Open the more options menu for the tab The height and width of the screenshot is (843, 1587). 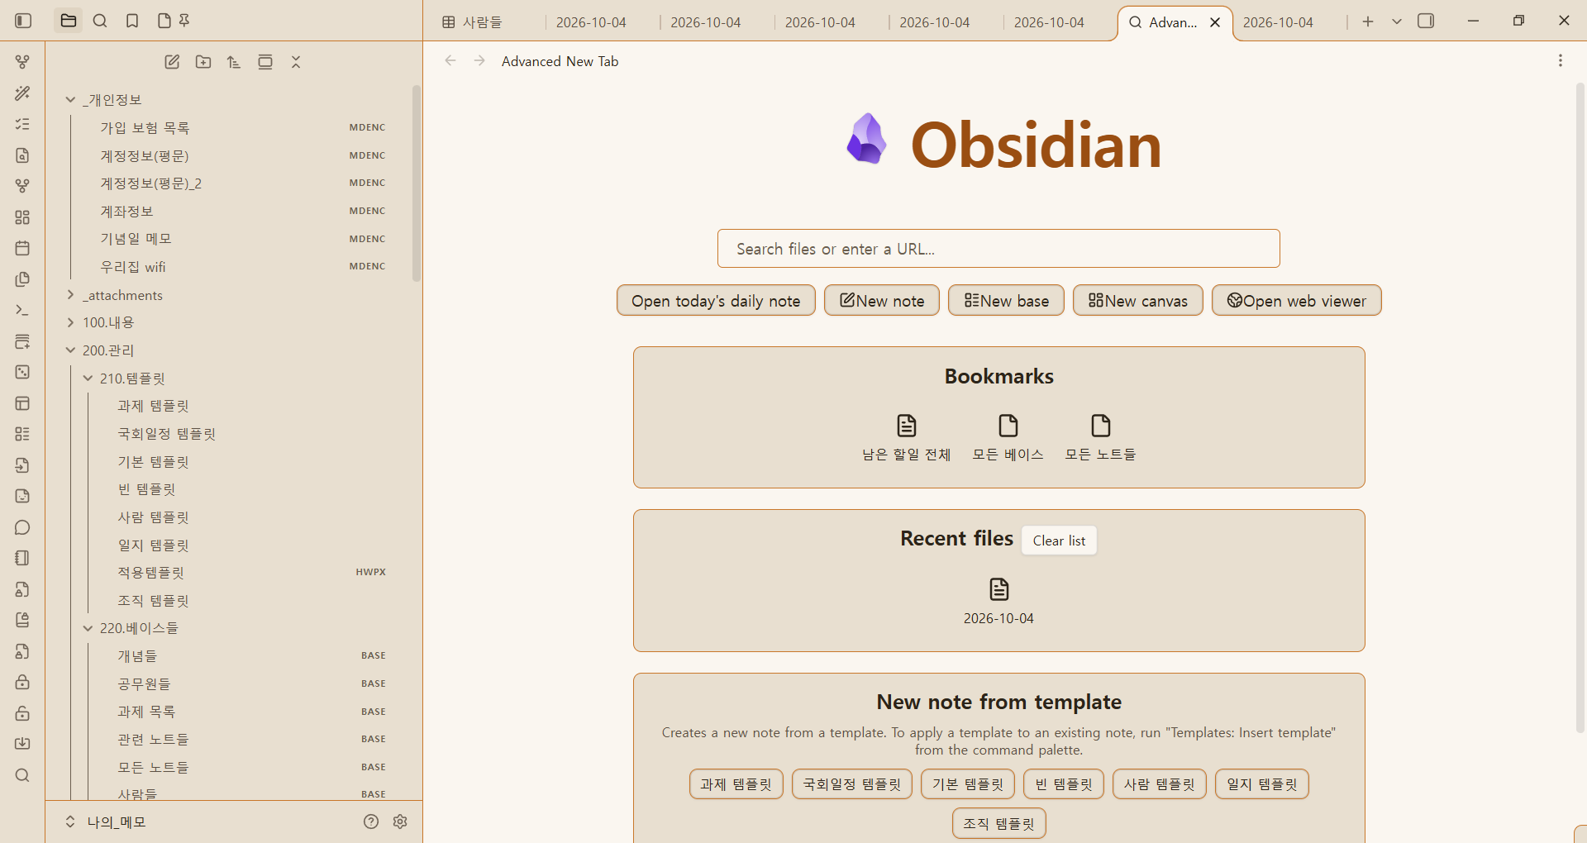click(1561, 61)
